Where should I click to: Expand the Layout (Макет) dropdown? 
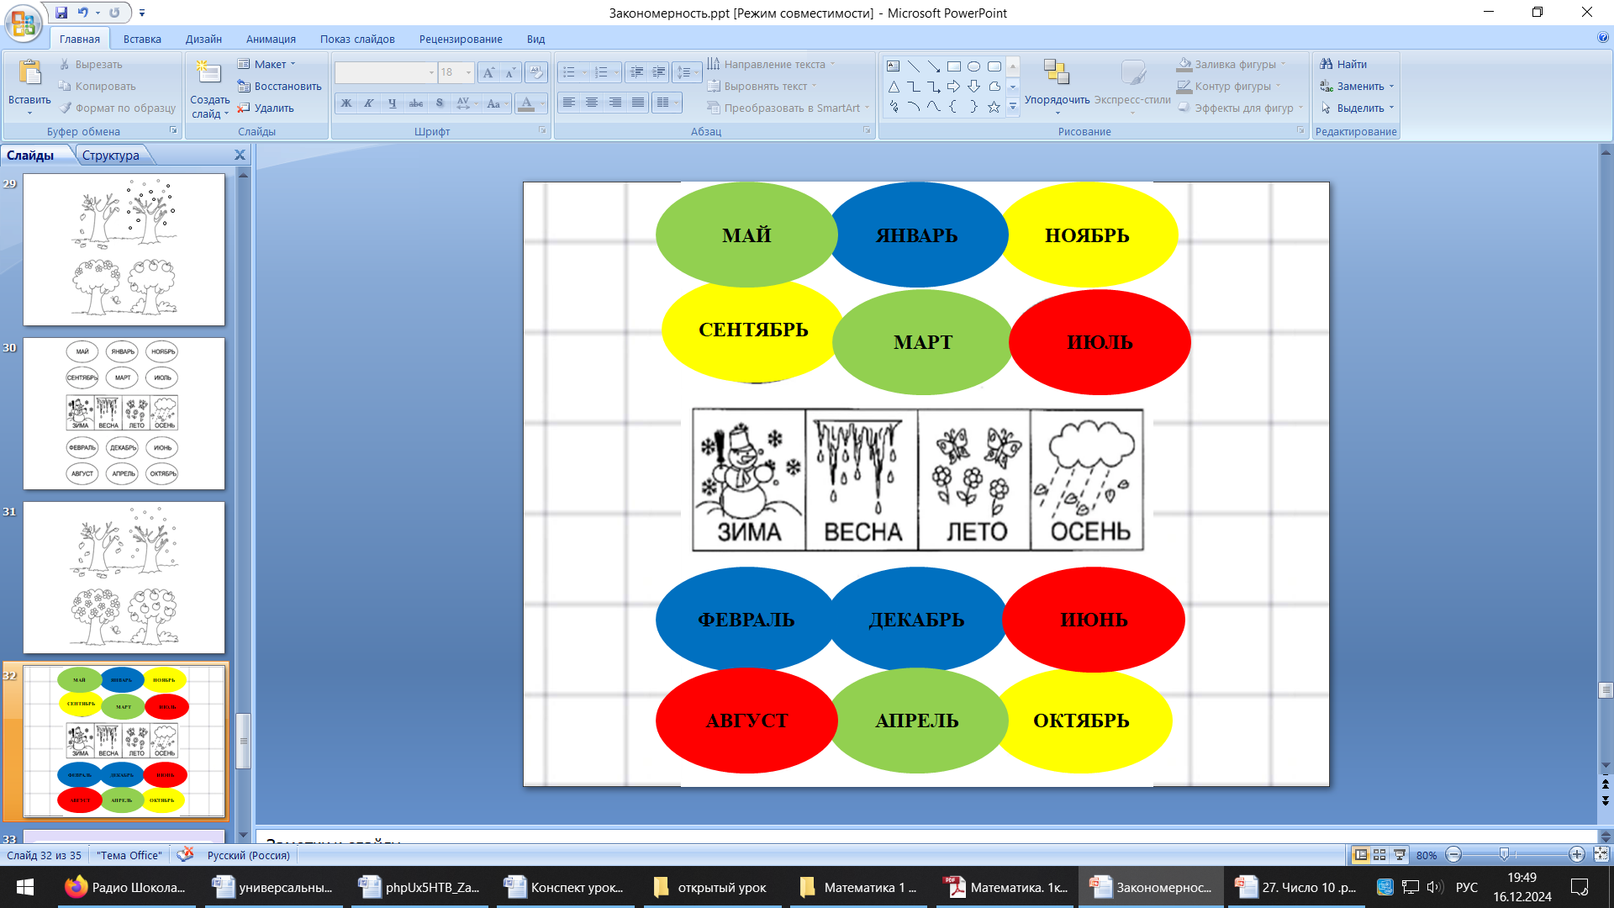tap(293, 64)
